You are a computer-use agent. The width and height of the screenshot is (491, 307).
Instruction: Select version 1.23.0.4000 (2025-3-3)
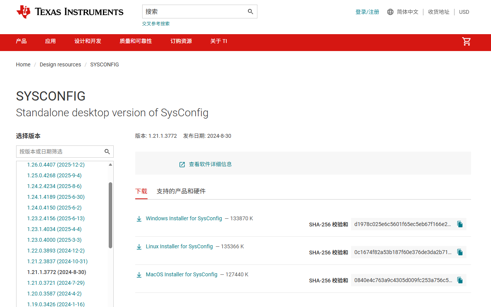tap(54, 240)
